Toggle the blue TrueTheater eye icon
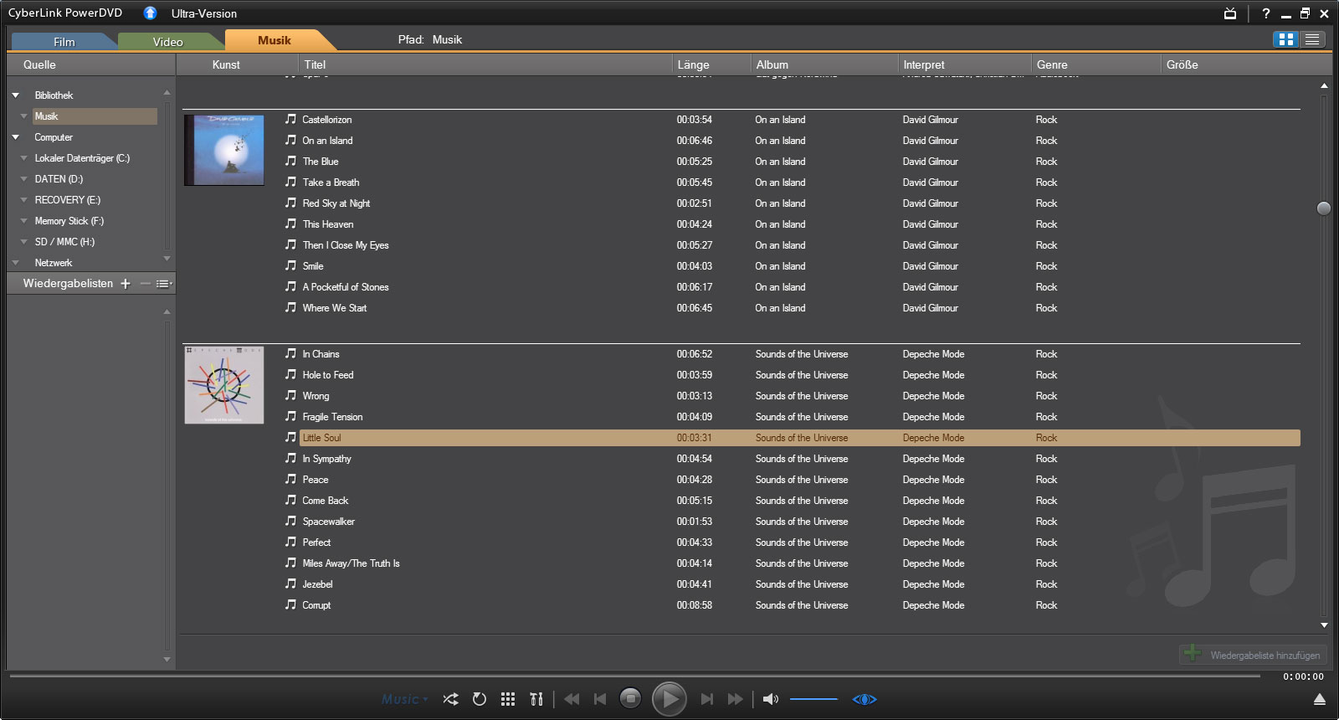 click(x=864, y=699)
